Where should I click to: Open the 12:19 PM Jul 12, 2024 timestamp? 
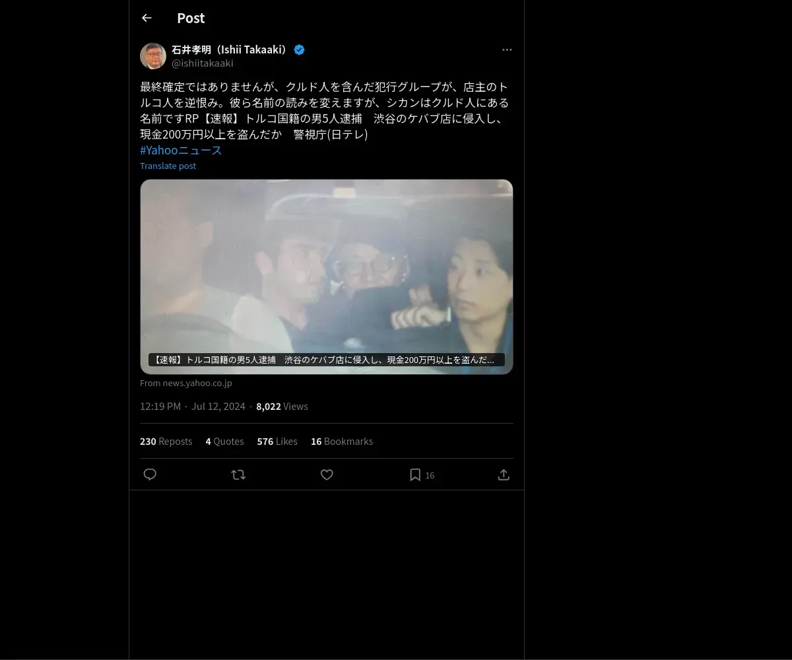pos(193,406)
